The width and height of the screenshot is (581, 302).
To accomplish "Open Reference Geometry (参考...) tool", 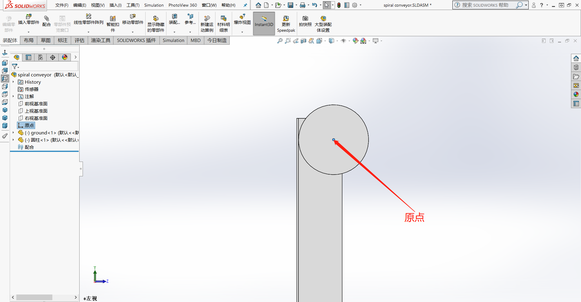I will click(190, 19).
